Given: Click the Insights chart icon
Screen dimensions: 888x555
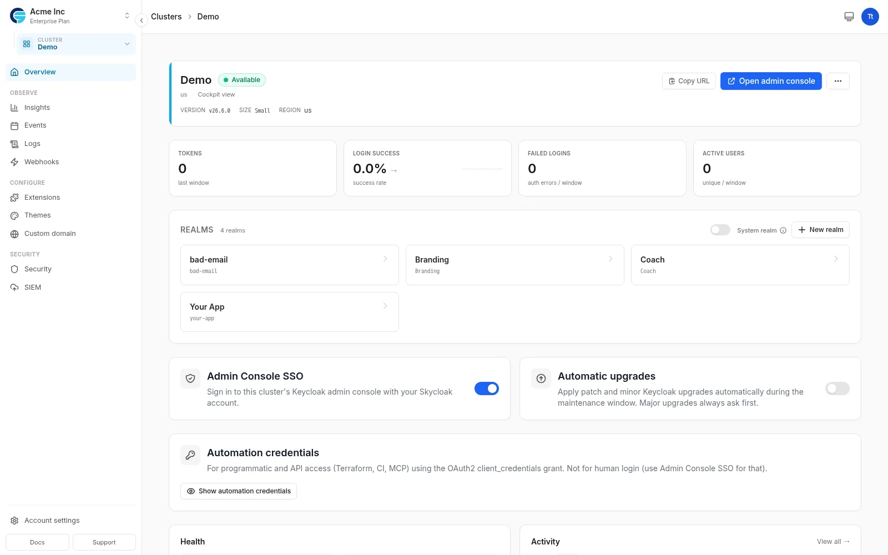Looking at the screenshot, I should tap(14, 108).
